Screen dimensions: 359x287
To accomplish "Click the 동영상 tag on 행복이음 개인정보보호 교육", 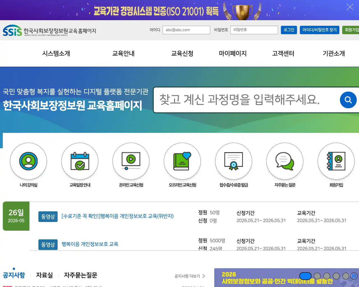I will (x=48, y=245).
